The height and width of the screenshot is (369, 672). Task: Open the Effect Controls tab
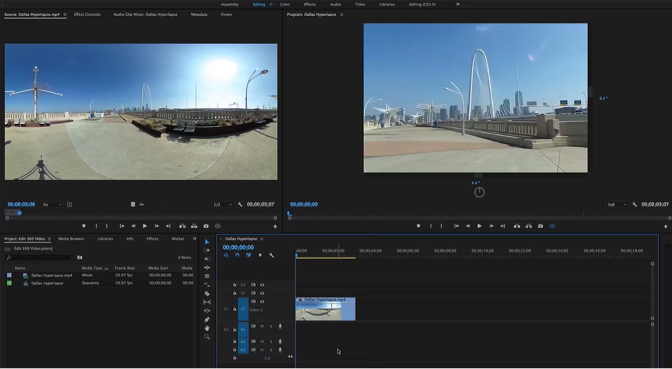click(87, 14)
